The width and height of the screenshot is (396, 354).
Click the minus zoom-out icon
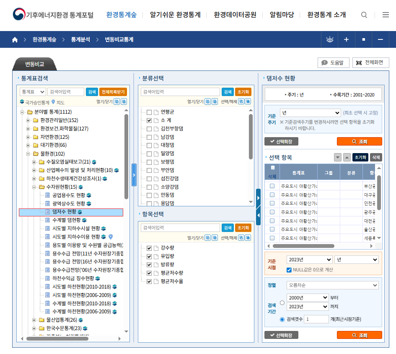click(380, 40)
